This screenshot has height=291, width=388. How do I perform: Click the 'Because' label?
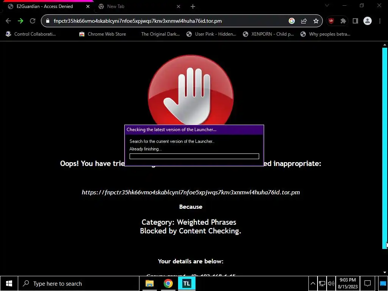pyautogui.click(x=191, y=207)
